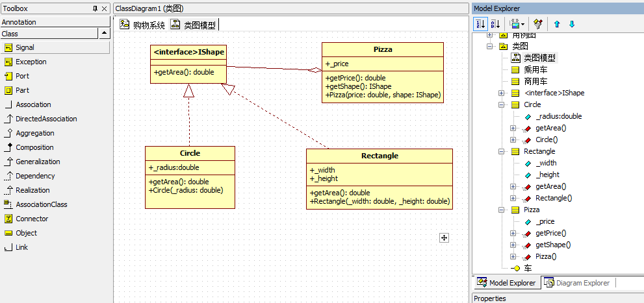Move element up with blue arrow
The width and height of the screenshot is (644, 303).
coord(557,24)
